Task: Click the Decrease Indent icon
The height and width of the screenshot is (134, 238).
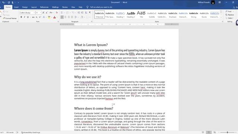Action: [x=78, y=13]
